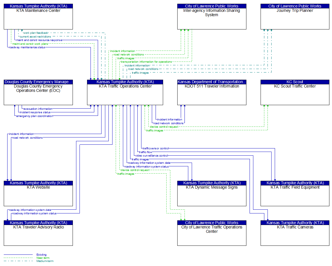Select 'roadway information system status' label above Advisory Radio
The image size is (332, 266).
pos(34,213)
